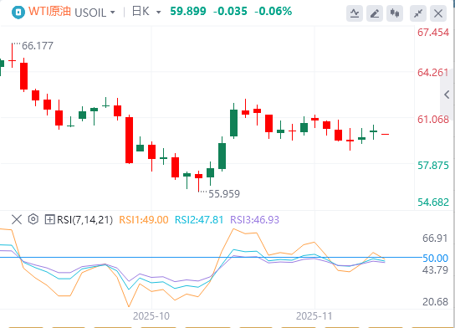Image resolution: width=455 pixels, height=328 pixels.
Task: Expand the RSI panel plus box icon
Action: click(x=49, y=219)
